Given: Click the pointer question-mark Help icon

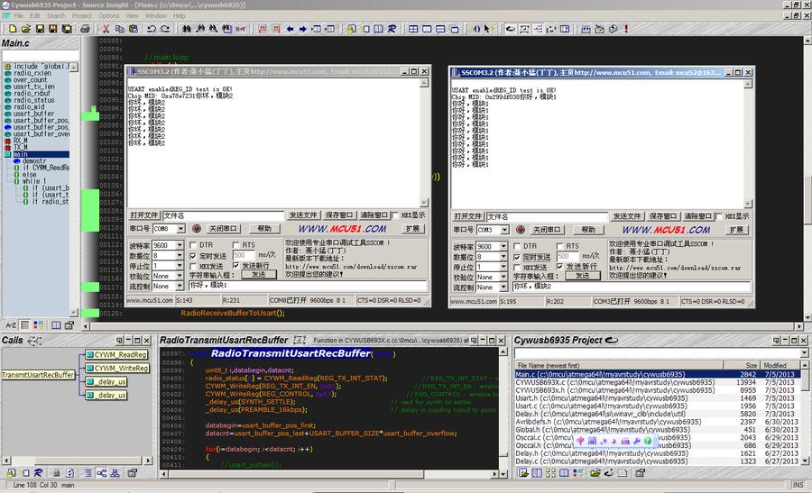Looking at the screenshot, I should point(489,29).
